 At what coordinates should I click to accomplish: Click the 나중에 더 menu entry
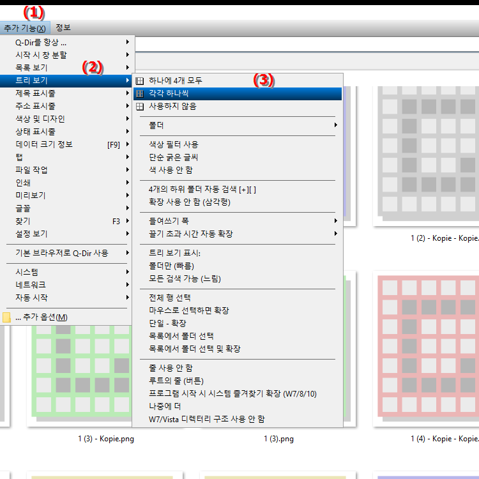tap(238, 406)
